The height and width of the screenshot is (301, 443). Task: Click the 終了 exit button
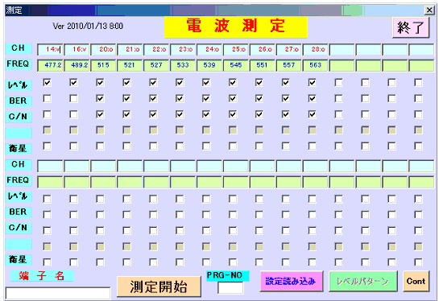click(411, 27)
